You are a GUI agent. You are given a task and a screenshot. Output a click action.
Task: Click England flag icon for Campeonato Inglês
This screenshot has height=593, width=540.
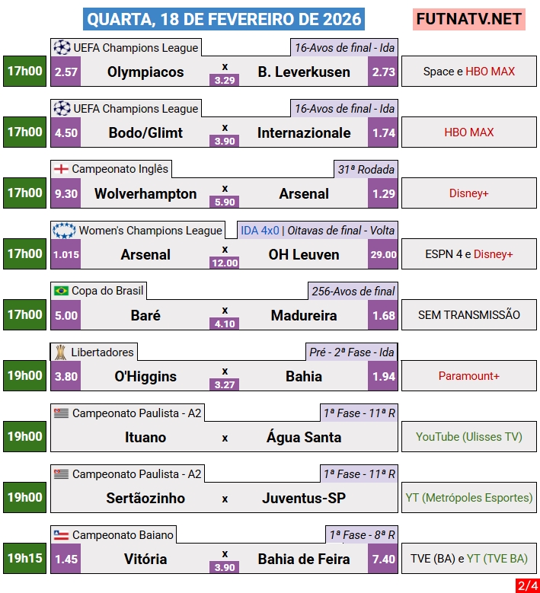click(x=61, y=169)
